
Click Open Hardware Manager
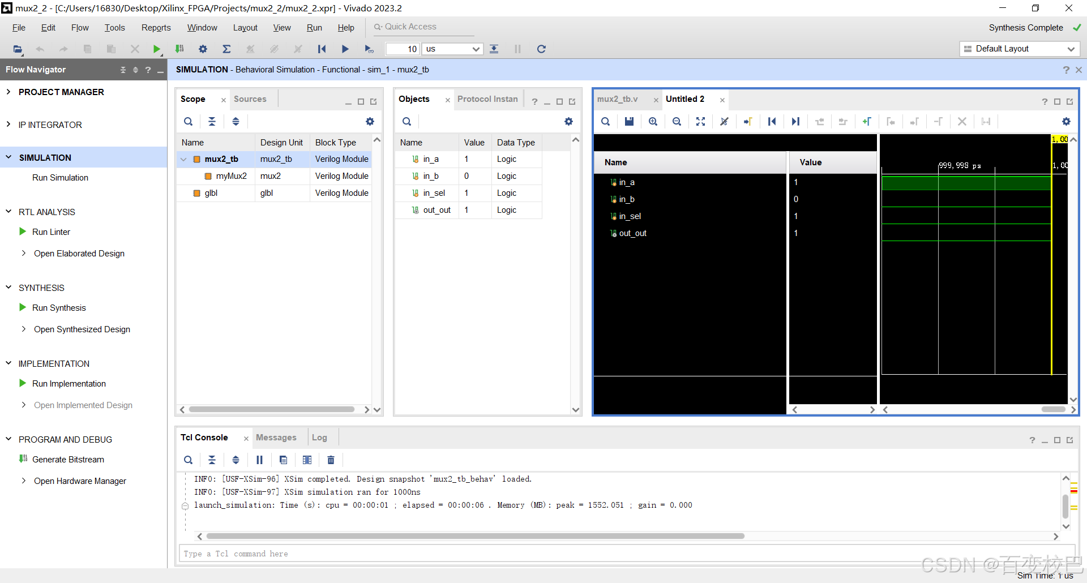[80, 481]
